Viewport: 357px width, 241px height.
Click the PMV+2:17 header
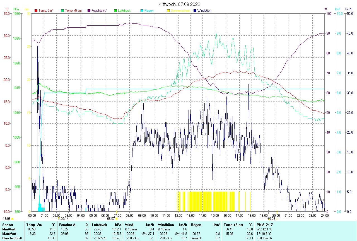[x=265, y=225]
